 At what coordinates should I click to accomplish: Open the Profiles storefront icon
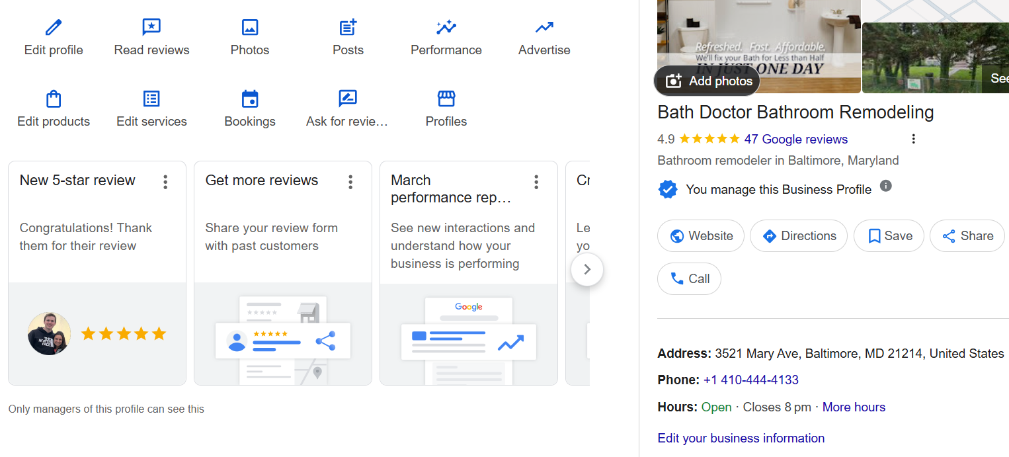pos(446,99)
